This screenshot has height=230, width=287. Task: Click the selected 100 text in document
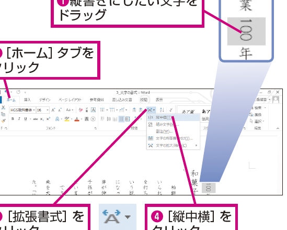[x=209, y=188]
